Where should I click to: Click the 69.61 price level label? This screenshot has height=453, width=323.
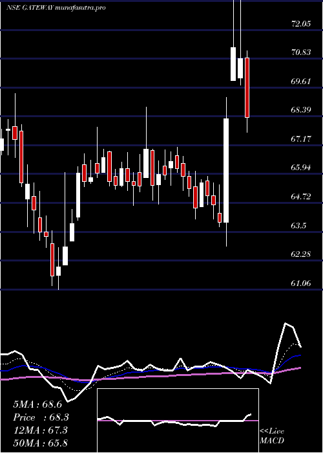301,81
